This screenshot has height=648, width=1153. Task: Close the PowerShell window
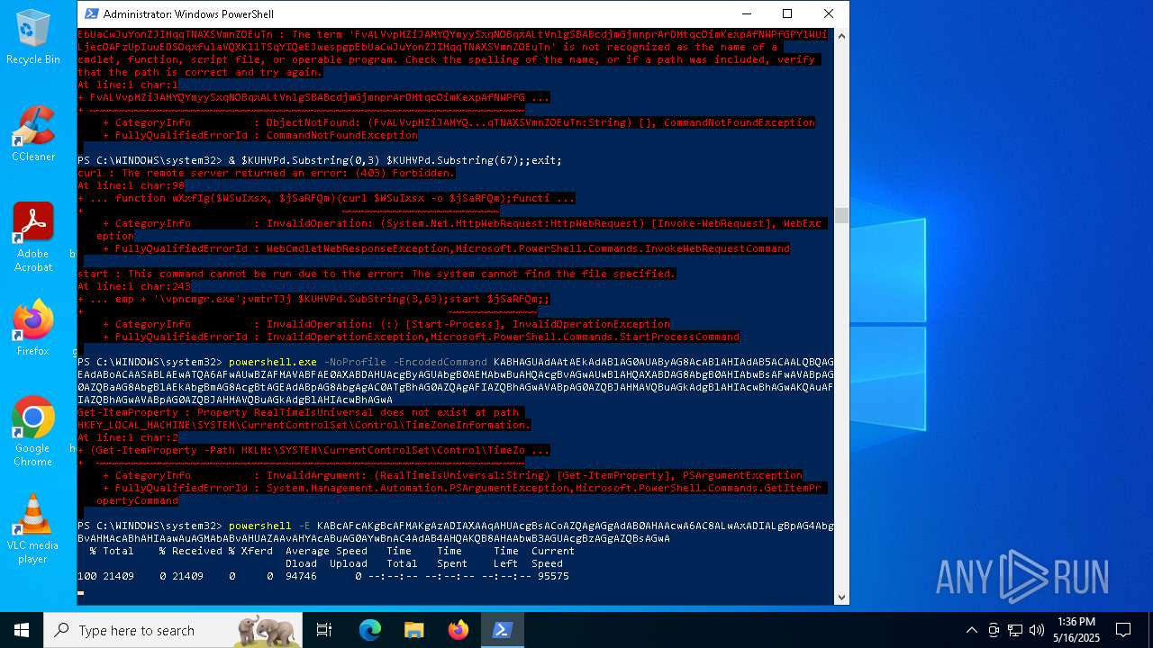coord(829,13)
